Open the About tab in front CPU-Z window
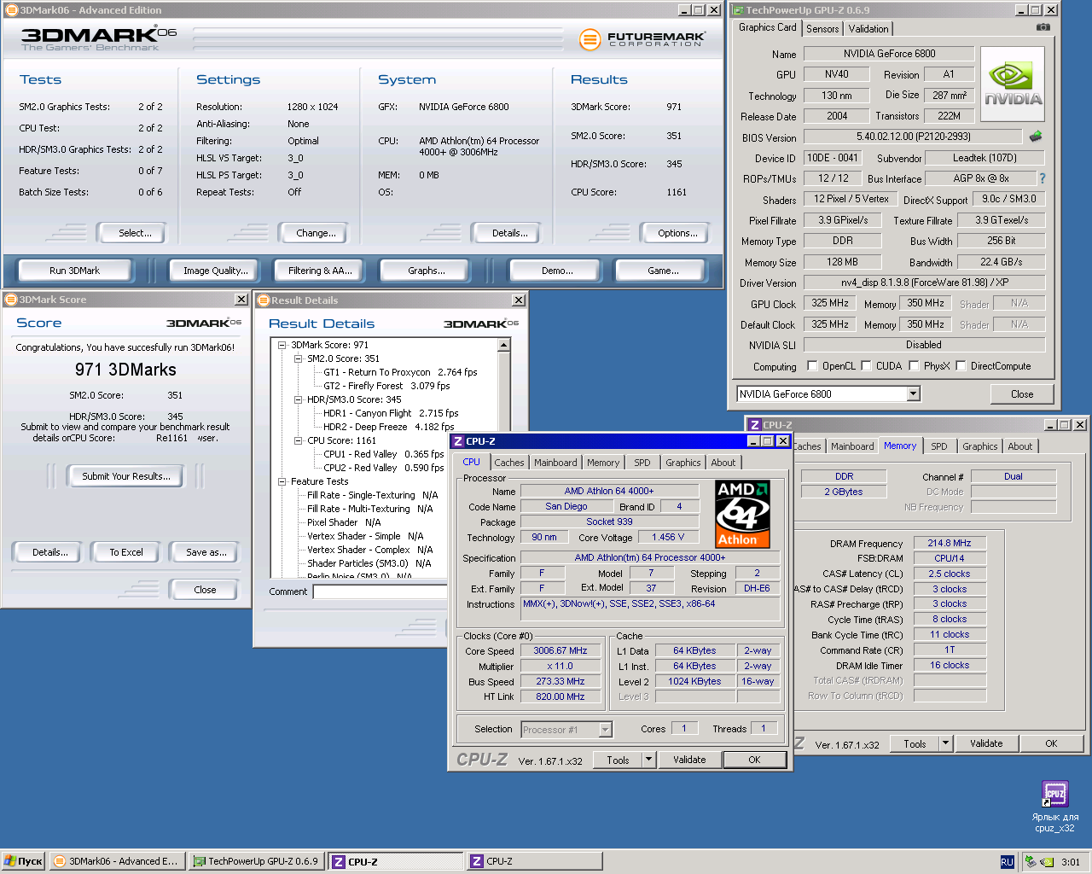This screenshot has height=874, width=1092. 723,463
